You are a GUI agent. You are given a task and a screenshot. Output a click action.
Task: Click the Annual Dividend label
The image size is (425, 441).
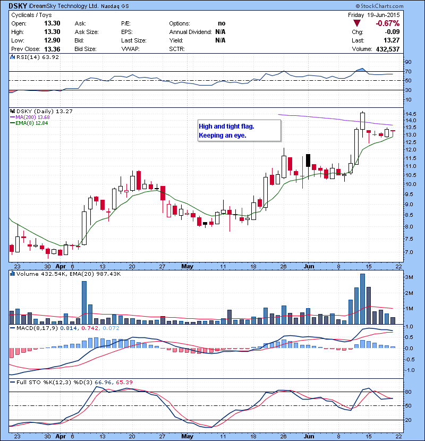coord(190,32)
